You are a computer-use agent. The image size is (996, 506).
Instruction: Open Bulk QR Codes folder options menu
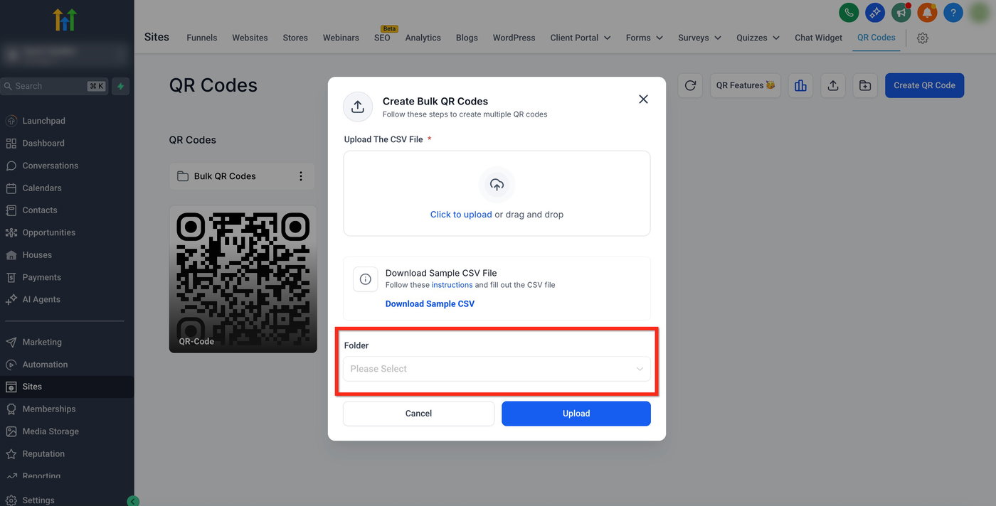[x=300, y=176]
